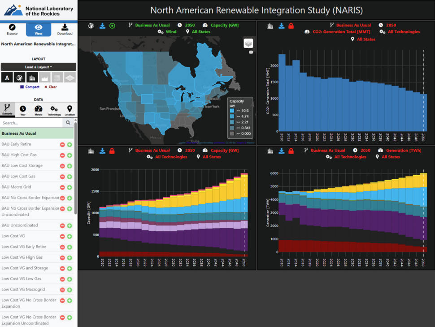Remove BAU Macro Grid scenario

tap(62, 188)
